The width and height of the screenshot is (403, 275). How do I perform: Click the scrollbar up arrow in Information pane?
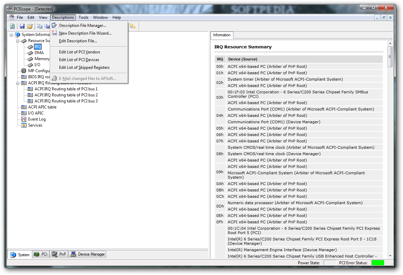coord(390,43)
